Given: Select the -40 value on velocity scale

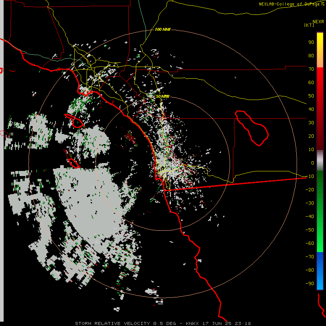Looking at the screenshot, I should (310, 217).
